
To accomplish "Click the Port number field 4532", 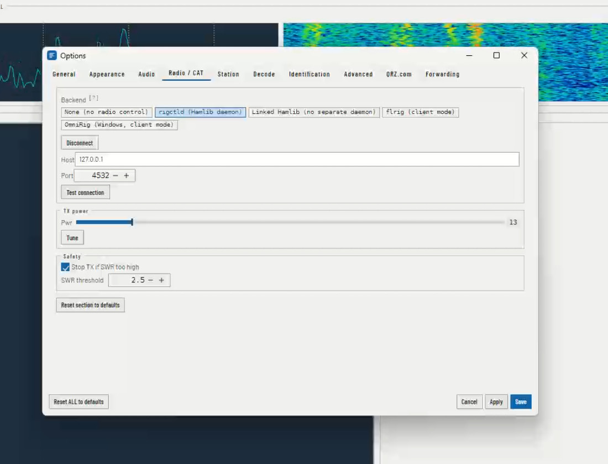I will pos(101,176).
